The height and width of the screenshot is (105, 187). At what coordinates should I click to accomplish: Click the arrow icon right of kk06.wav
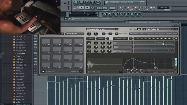(120, 72)
